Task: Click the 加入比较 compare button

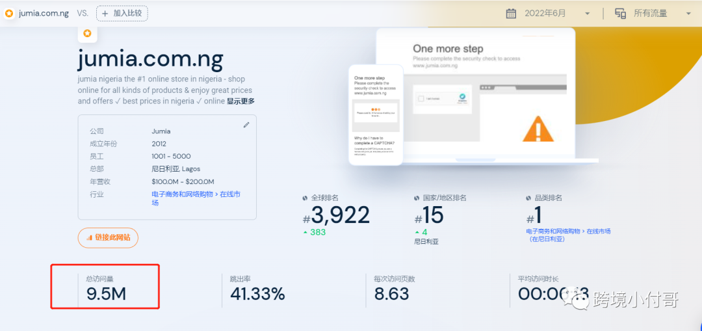Action: click(122, 14)
